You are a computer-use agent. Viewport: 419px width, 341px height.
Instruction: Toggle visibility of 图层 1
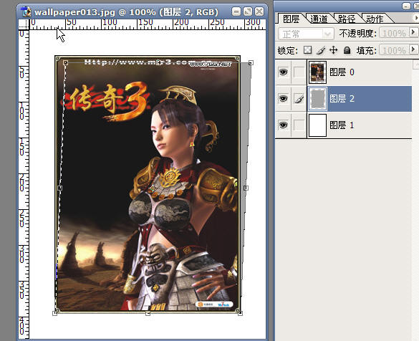click(x=283, y=125)
